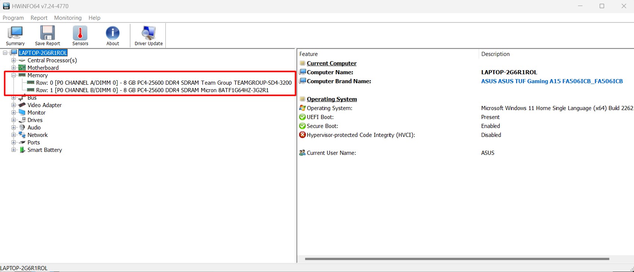Screen dimensions: 634x272
Task: Open the Summary toolbar icon
Action: coord(15,33)
